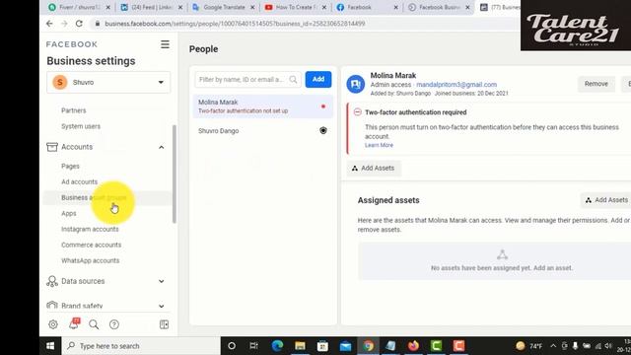The image size is (631, 355).
Task: Click Remove for Molina Marak
Action: pos(596,84)
